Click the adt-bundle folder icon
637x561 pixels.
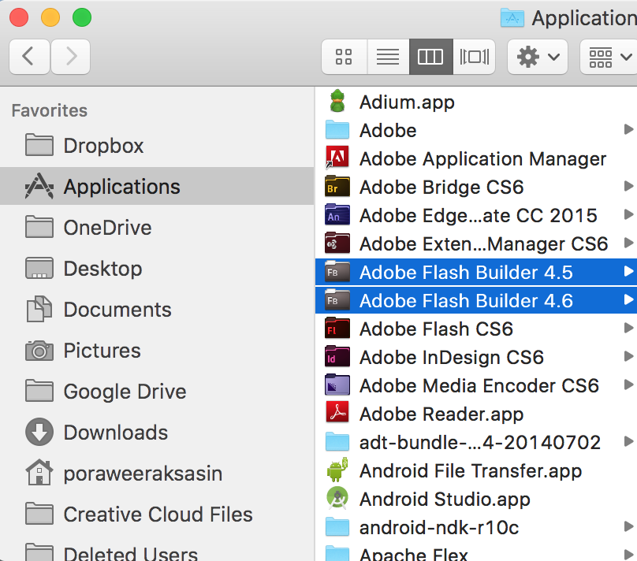pos(337,441)
